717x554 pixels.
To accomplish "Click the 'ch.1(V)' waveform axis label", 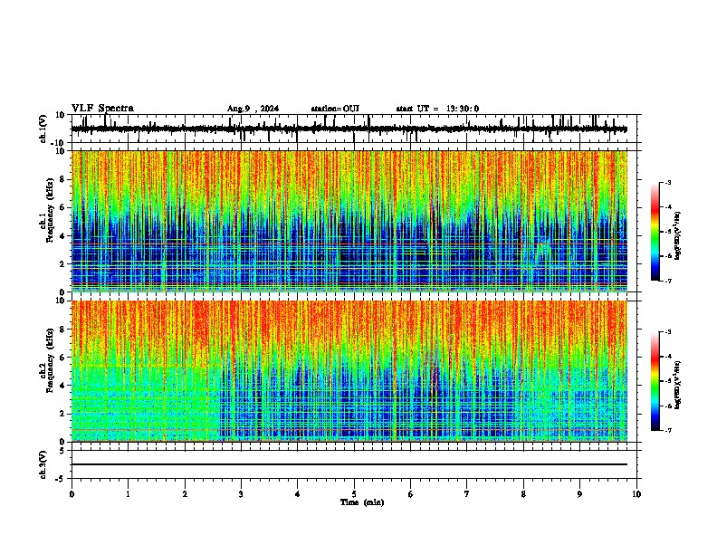I will click(43, 129).
